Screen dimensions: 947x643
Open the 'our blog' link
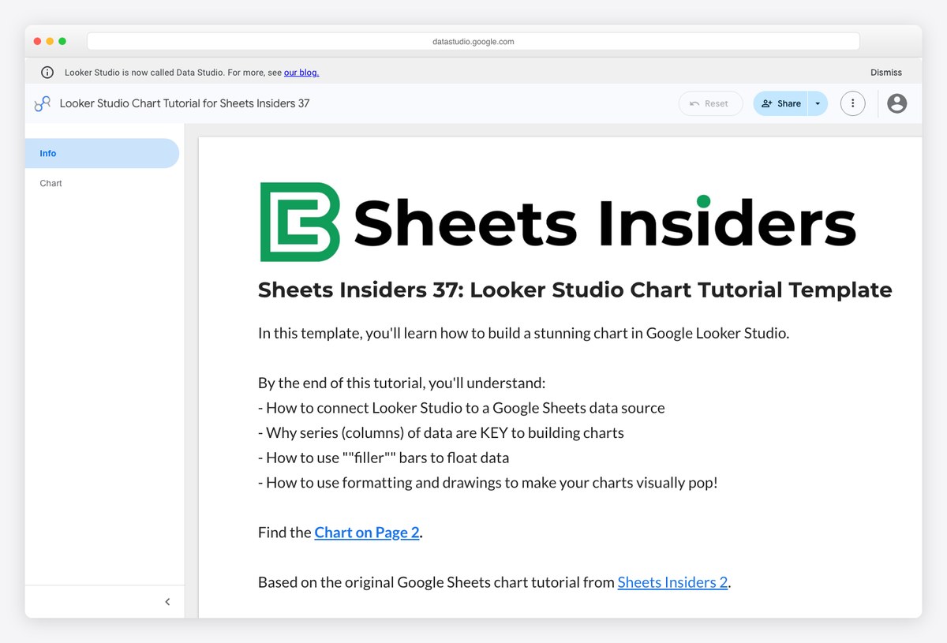click(301, 73)
